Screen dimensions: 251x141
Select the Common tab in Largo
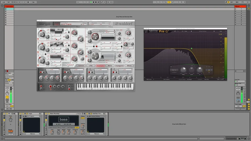[x=81, y=66]
